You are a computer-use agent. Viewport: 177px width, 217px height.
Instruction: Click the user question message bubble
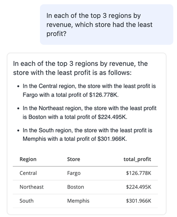click(x=107, y=24)
